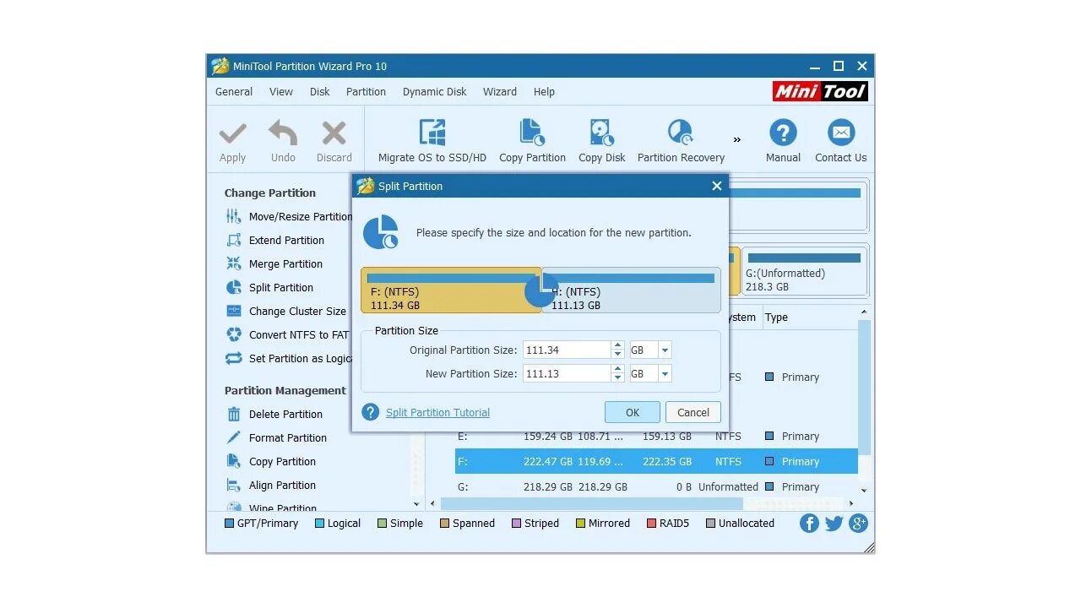Click the New Partition Size field

point(566,373)
